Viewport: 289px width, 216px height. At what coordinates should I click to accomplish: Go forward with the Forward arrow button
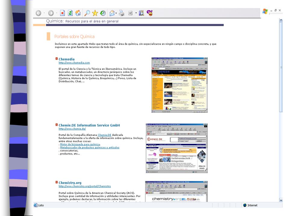[51, 13]
